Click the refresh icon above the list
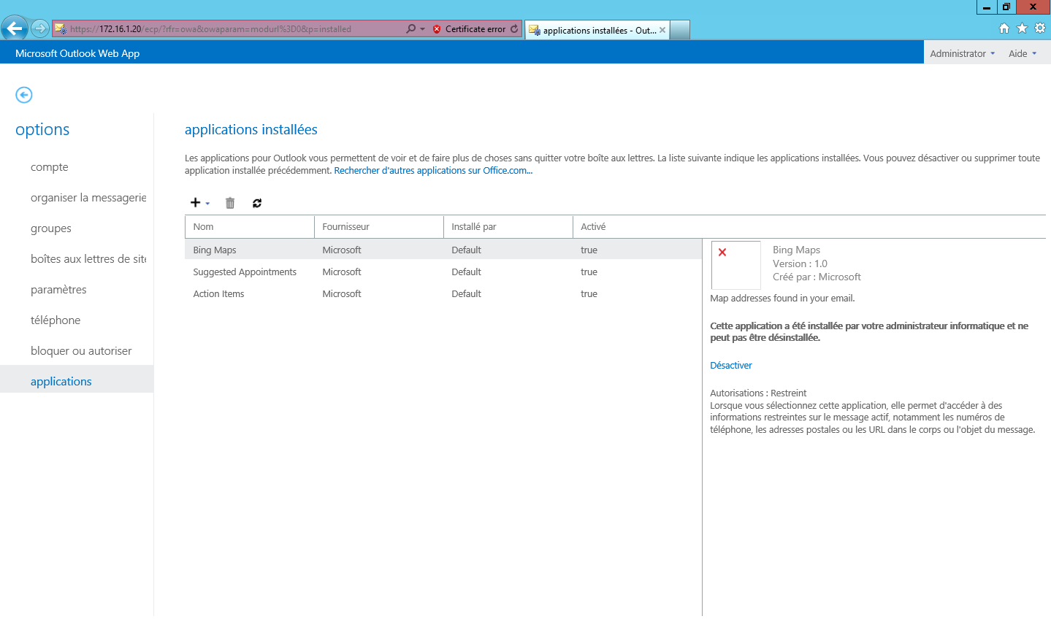This screenshot has width=1051, height=627. click(257, 203)
